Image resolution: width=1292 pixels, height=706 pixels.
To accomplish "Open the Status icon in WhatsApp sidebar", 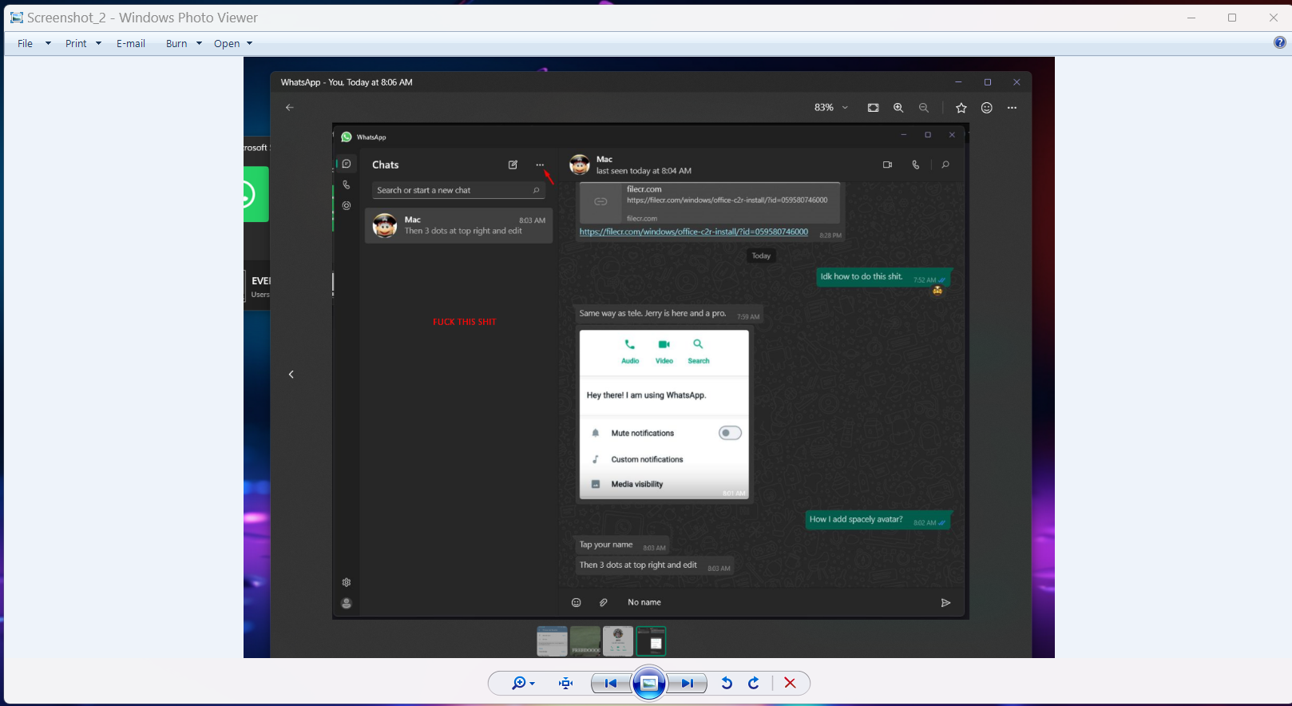I will [x=347, y=205].
